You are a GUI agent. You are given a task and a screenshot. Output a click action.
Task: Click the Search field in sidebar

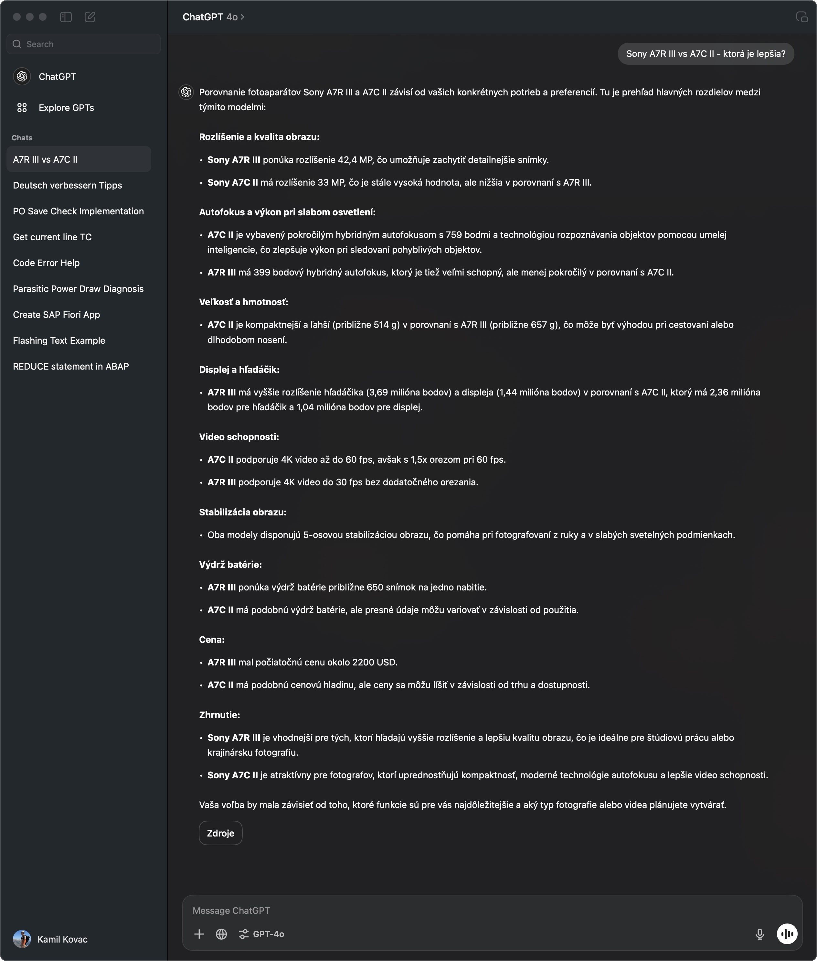pyautogui.click(x=84, y=44)
